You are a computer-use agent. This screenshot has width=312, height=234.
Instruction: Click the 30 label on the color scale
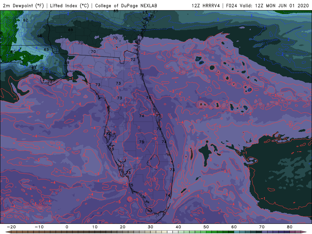pos(151,227)
